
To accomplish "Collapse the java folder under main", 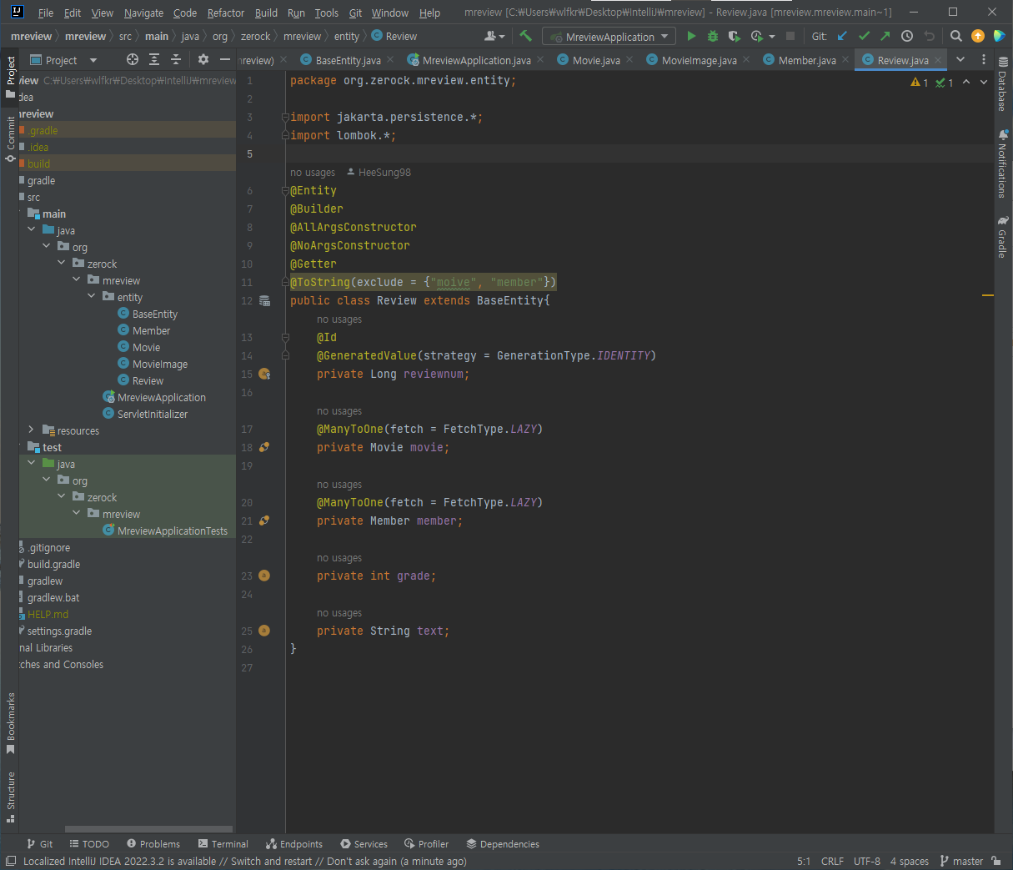I will [32, 229].
